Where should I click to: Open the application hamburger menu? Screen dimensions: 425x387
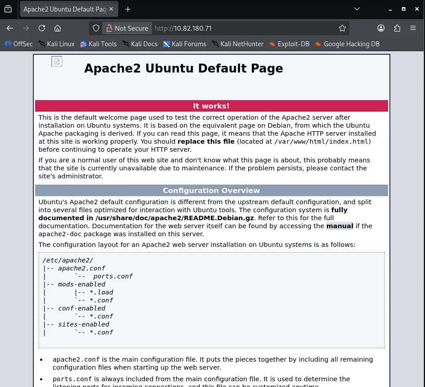413,28
